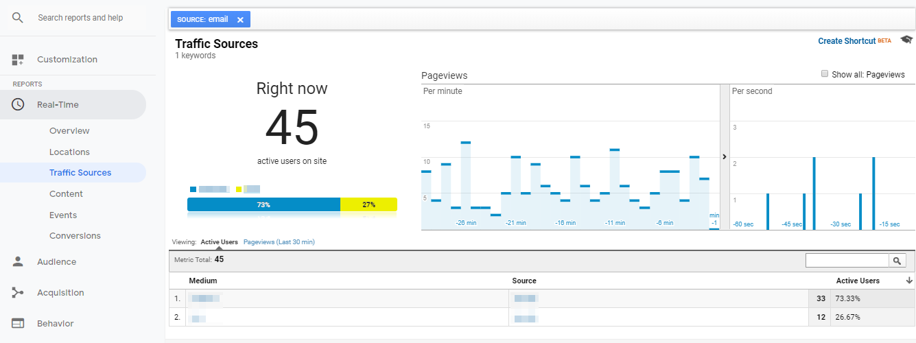
Task: Click the Acquisition arrows icon
Action: [x=18, y=293]
